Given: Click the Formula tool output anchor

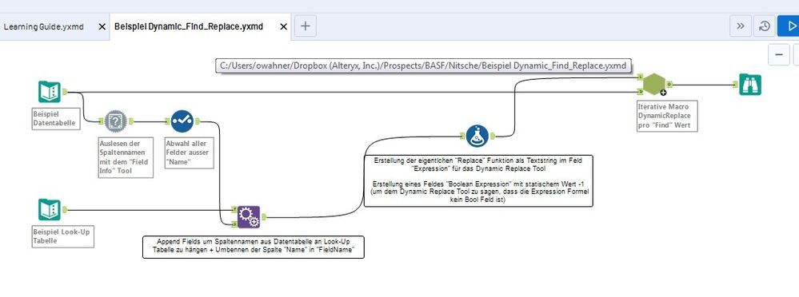Looking at the screenshot, I should pos(493,136).
